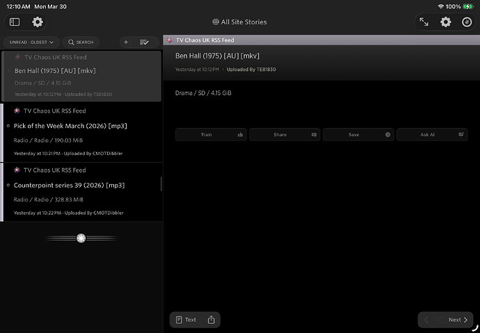Tap the share sheet icon beside Text
This screenshot has height=333, width=480.
pos(211,320)
